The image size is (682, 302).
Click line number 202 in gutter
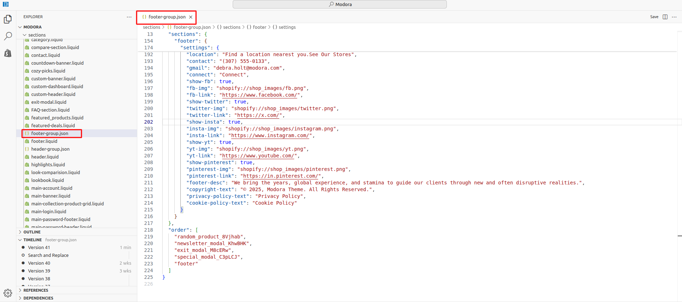click(149, 122)
